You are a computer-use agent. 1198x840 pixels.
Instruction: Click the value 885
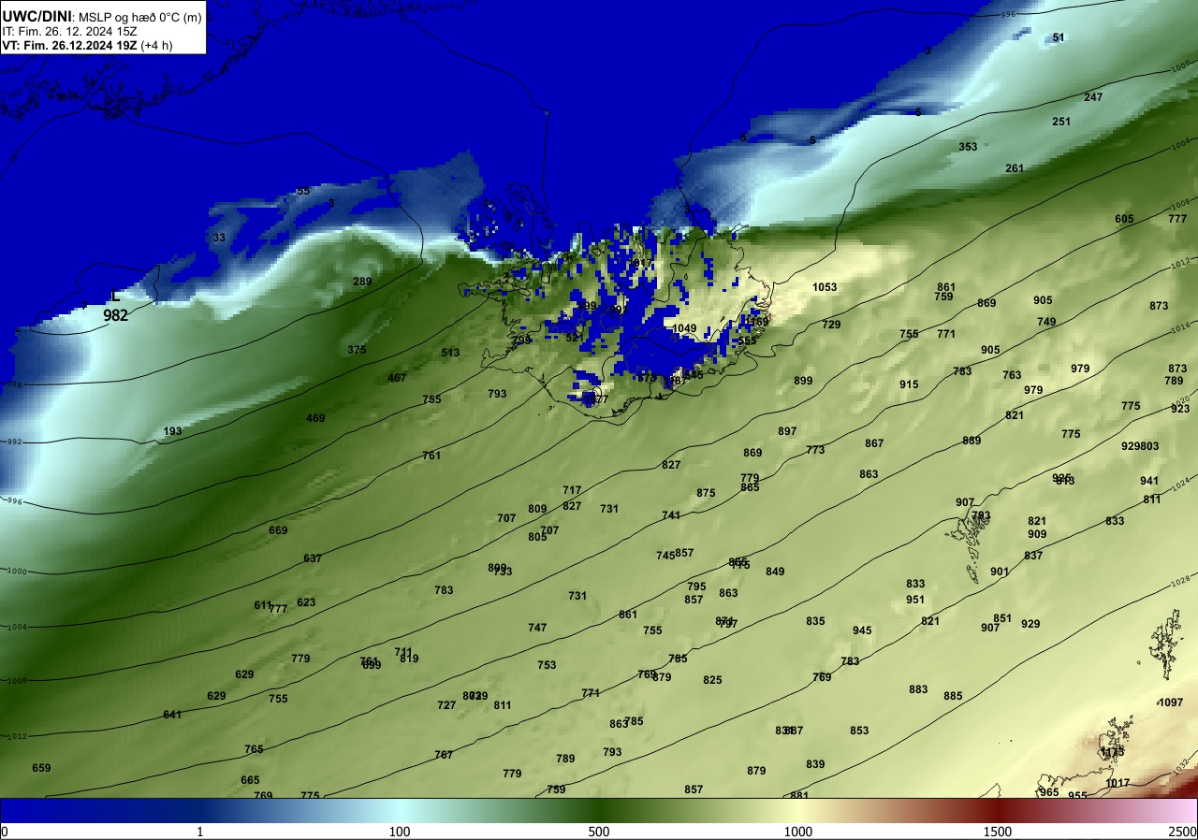point(953,696)
